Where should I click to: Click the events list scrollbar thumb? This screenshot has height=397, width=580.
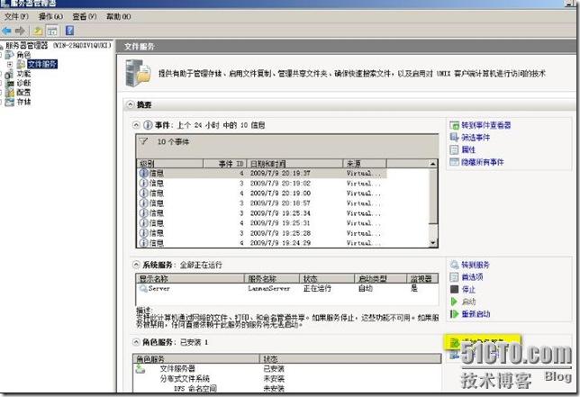pyautogui.click(x=433, y=196)
